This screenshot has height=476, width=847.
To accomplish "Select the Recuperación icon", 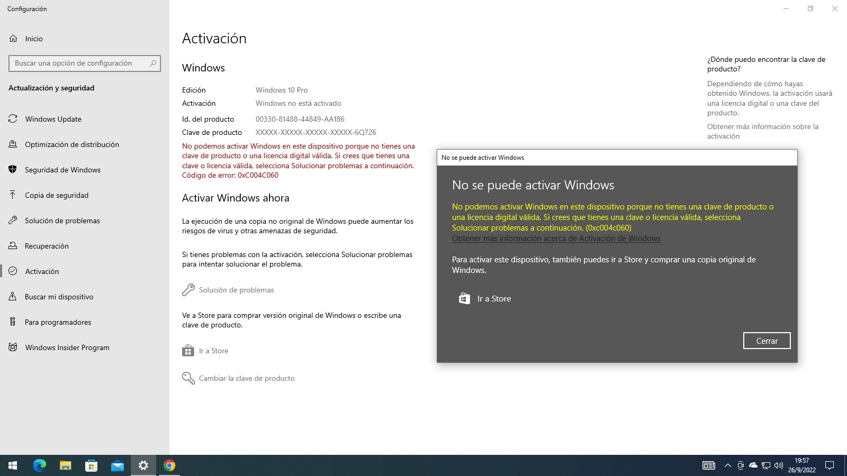I will 13,246.
